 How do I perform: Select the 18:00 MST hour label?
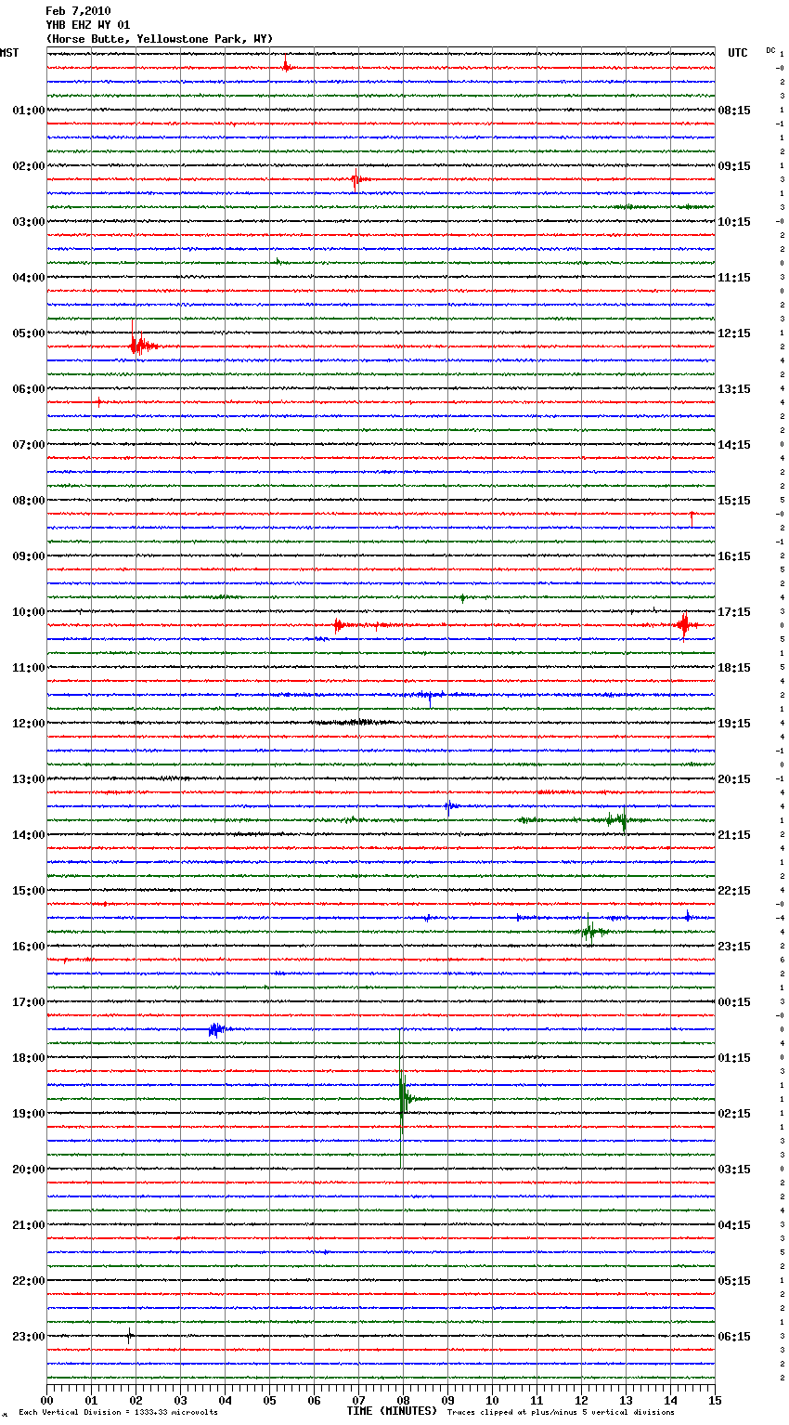coord(28,1058)
